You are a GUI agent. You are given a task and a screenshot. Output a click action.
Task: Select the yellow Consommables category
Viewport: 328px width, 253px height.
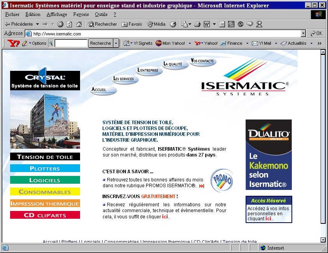point(45,192)
